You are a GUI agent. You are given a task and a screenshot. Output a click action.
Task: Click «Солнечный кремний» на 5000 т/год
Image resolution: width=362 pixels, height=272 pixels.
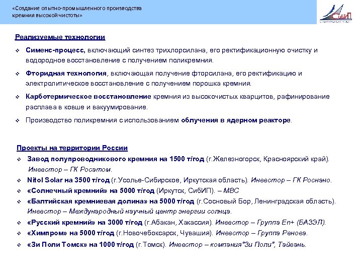90,190
